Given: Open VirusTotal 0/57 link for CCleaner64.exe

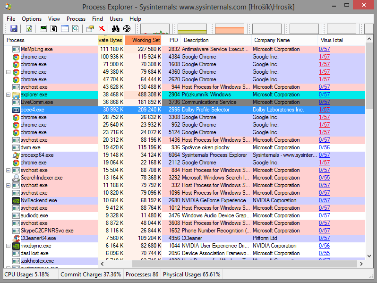Looking at the screenshot, I should click(x=324, y=238).
